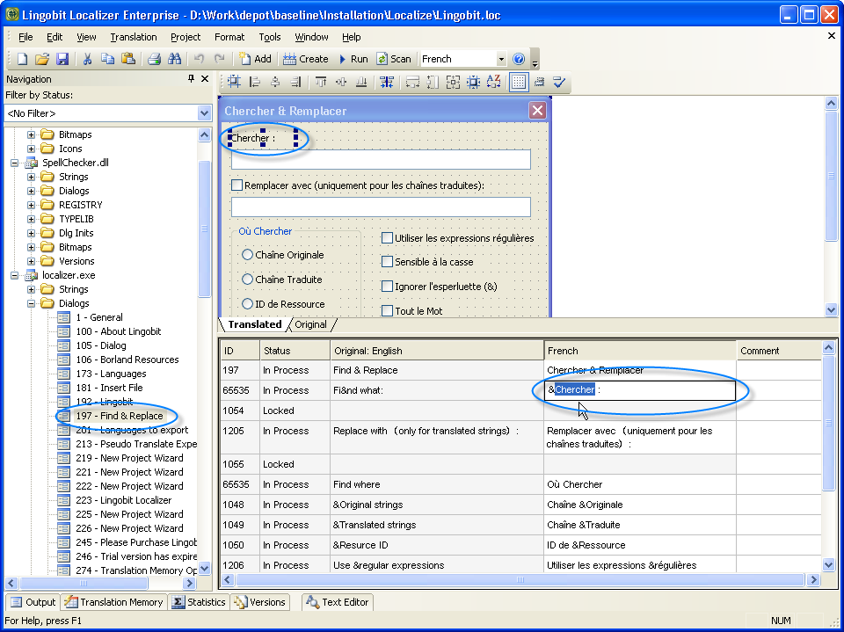The height and width of the screenshot is (632, 844).
Task: Toggle the layout grid icon
Action: pos(519,82)
